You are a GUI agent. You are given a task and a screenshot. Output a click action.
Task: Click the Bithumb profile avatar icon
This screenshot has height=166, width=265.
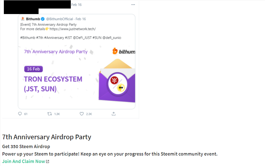(x=23, y=19)
